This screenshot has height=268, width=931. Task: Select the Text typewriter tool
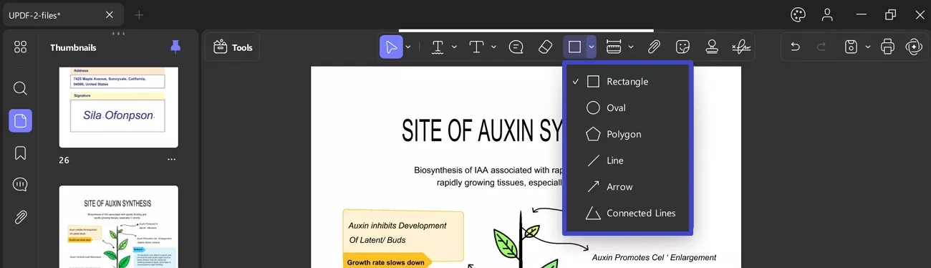[477, 47]
